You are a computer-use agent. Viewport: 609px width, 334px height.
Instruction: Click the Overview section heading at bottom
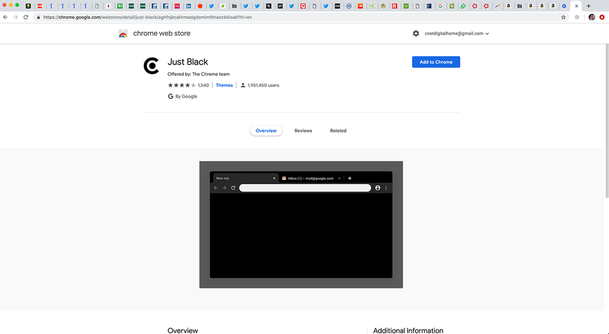183,330
